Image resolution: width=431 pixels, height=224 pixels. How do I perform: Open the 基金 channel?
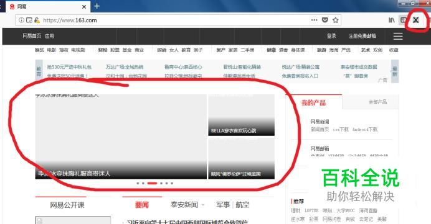pyautogui.click(x=127, y=50)
